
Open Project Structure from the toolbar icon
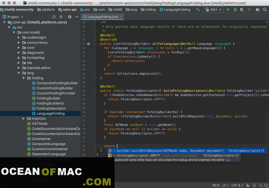point(258,10)
